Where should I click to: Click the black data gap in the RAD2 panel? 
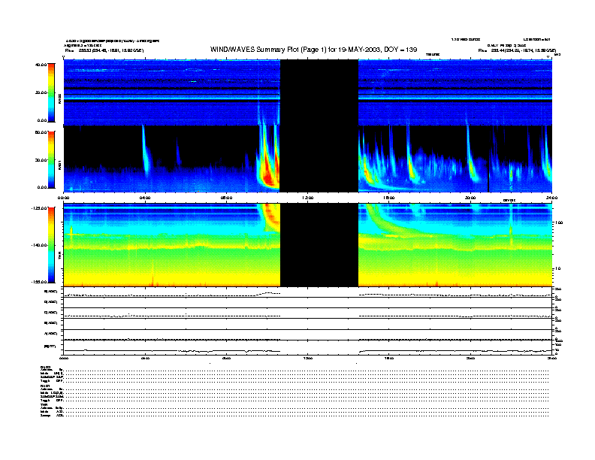tap(319, 92)
